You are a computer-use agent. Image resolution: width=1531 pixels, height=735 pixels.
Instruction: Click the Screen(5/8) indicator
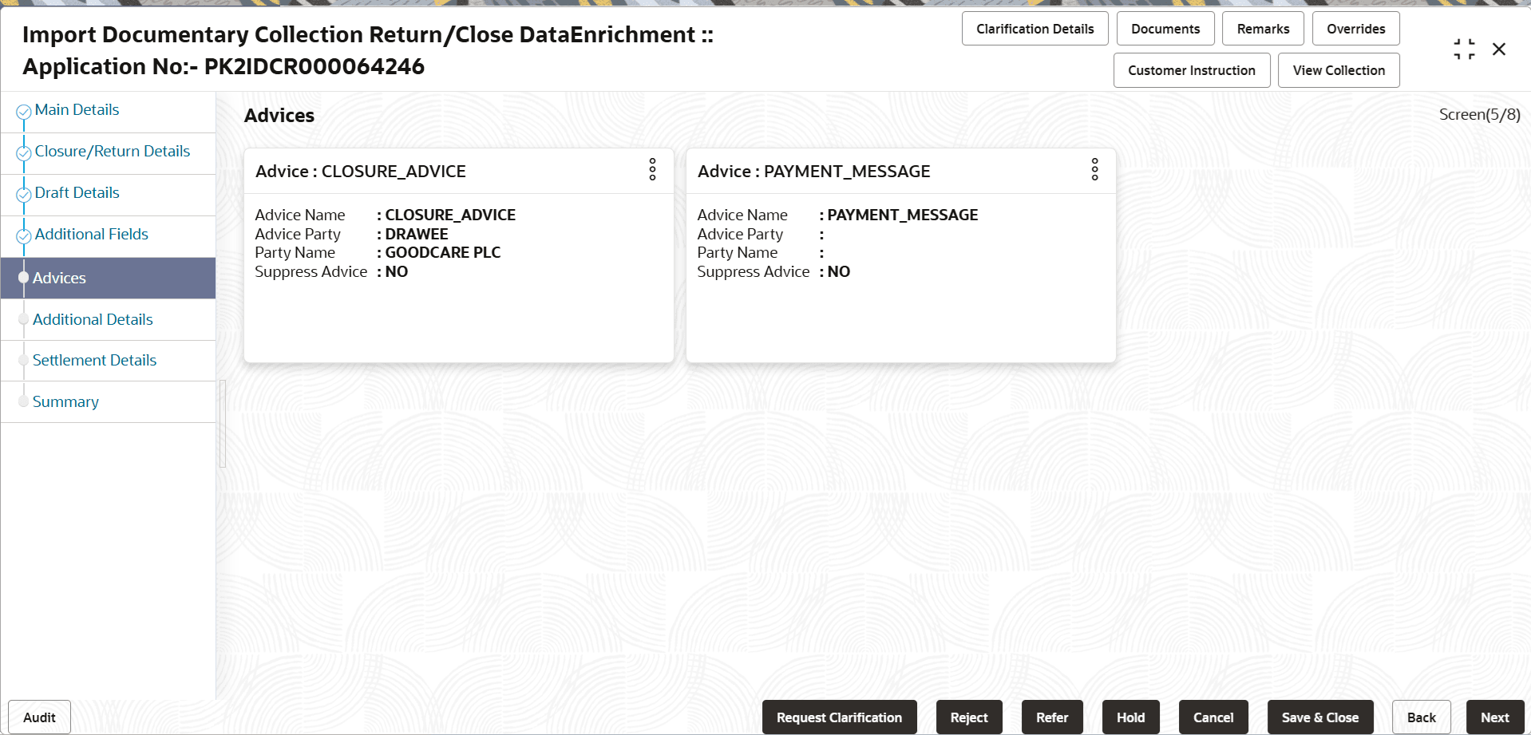click(x=1479, y=115)
